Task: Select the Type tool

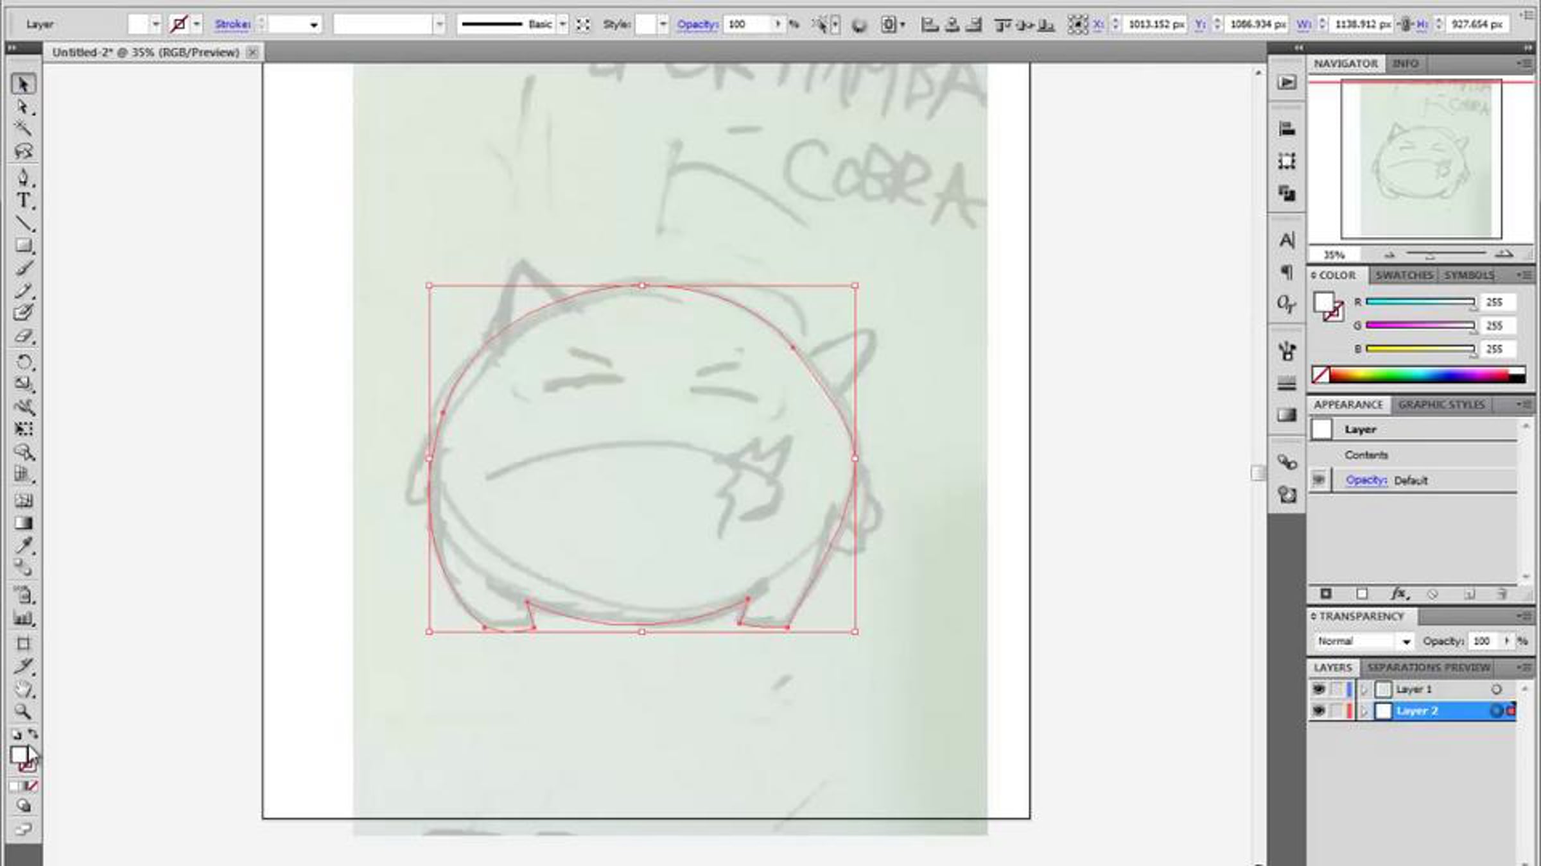Action: [23, 201]
